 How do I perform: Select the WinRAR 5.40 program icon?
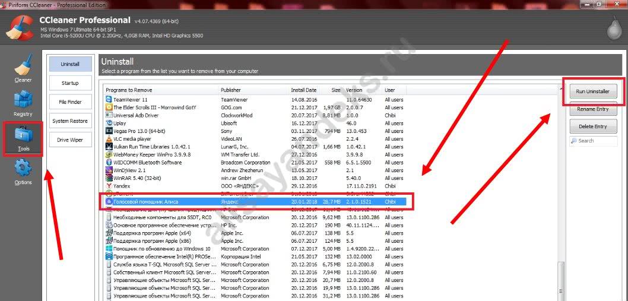109,178
